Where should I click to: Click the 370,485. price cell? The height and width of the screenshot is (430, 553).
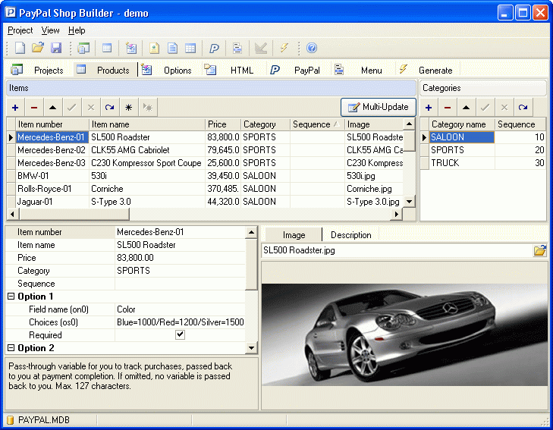223,189
